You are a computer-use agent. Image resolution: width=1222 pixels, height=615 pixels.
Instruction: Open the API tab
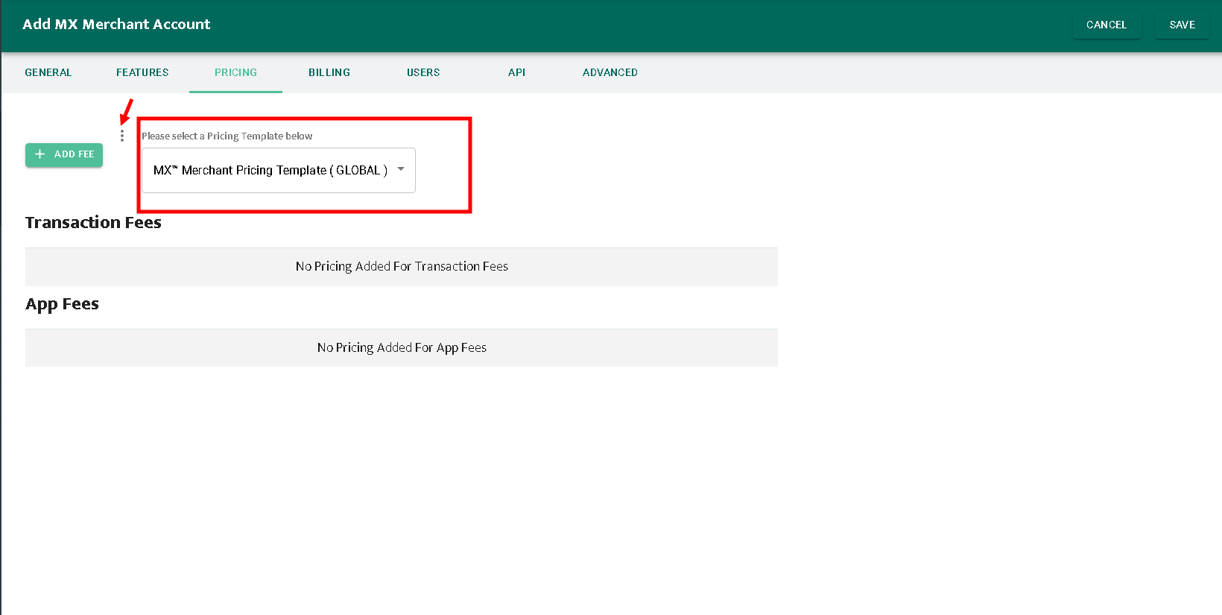[x=516, y=72]
